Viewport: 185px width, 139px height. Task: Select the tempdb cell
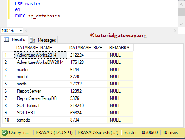(x=41, y=120)
